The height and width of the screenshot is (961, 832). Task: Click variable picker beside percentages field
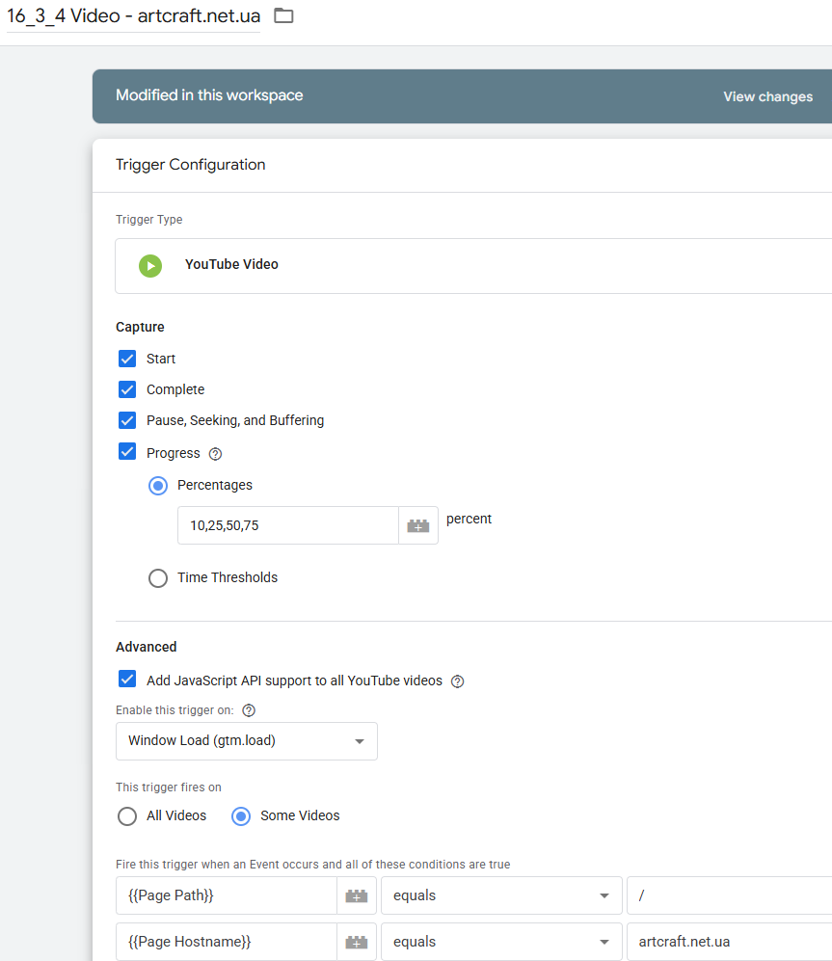coord(417,525)
